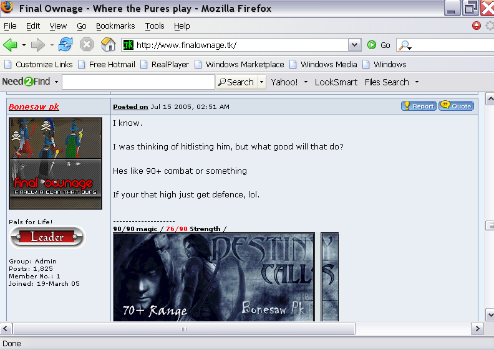This screenshot has height=350, width=494.
Task: Open the Yahoo! dropdown arrow
Action: click(x=306, y=82)
